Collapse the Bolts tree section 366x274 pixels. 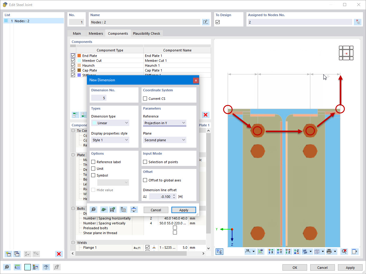(x=73, y=209)
